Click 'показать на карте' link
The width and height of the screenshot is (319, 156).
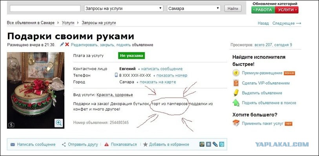pyautogui.click(x=158, y=82)
